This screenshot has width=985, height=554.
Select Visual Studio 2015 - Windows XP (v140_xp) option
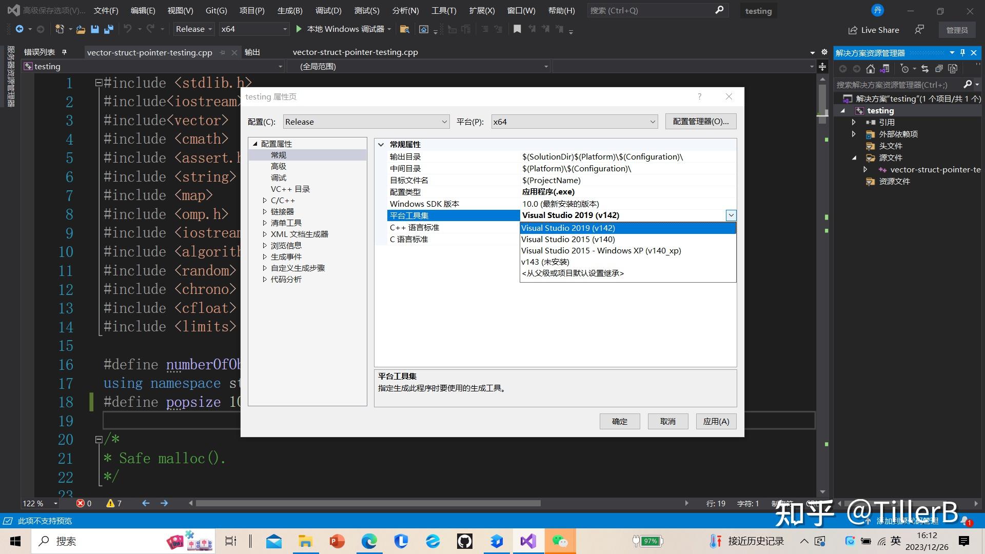click(x=628, y=250)
